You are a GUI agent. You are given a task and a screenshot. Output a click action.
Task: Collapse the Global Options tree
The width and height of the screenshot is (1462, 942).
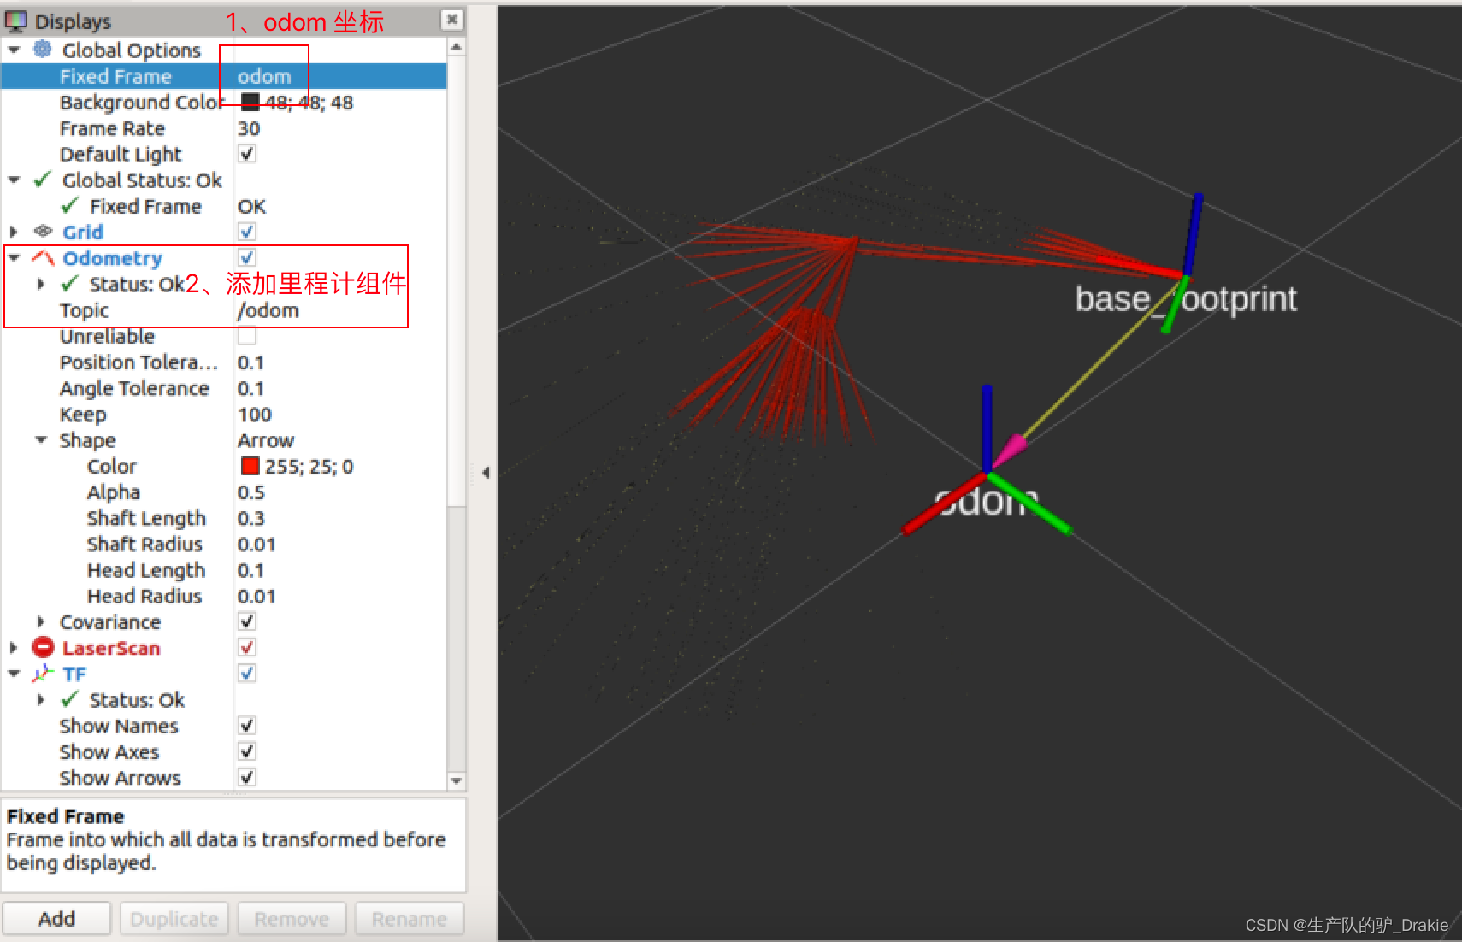coord(14,50)
